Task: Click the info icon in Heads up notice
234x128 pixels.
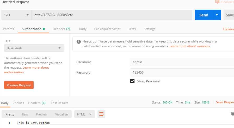Action: 78,42
